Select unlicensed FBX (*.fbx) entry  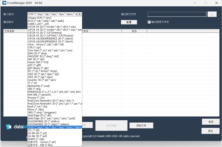click(55, 145)
